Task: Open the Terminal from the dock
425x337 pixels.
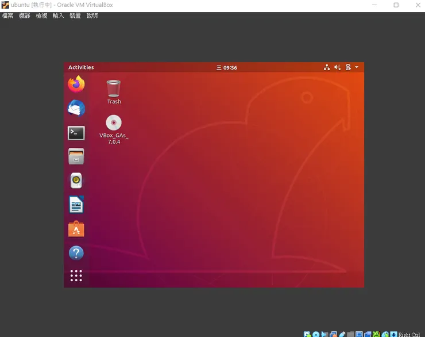Action: (76, 133)
